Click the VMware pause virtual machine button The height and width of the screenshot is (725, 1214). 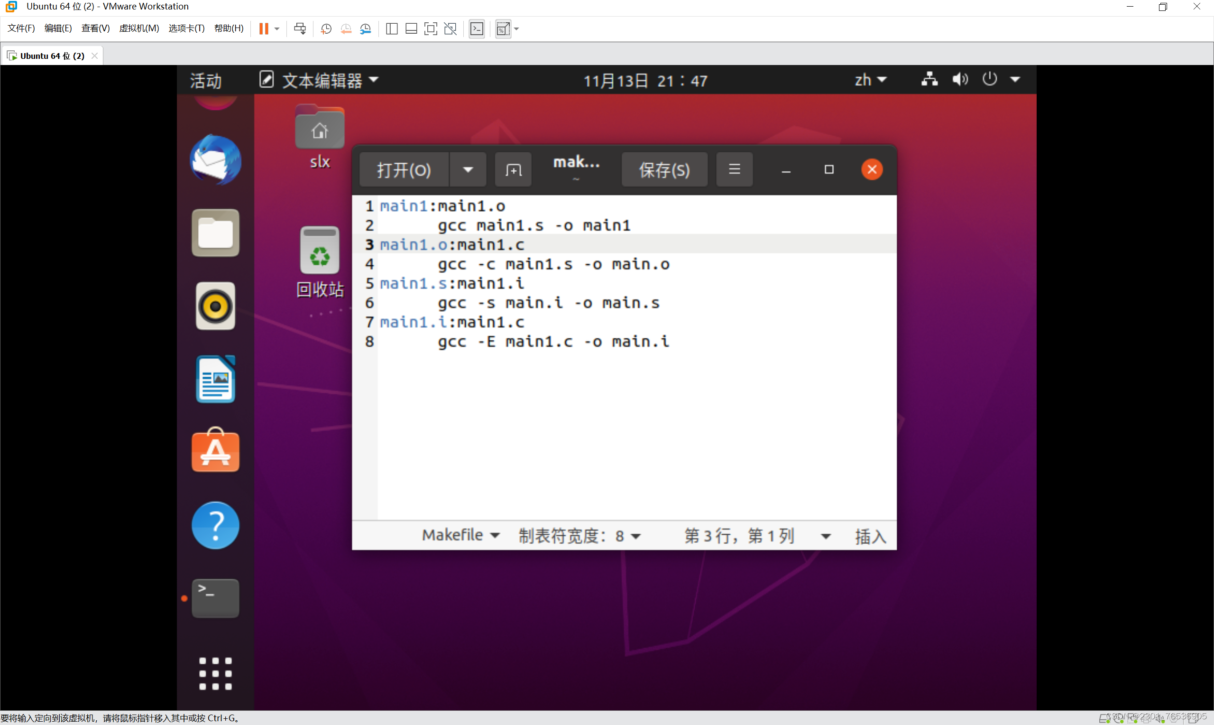click(x=264, y=29)
